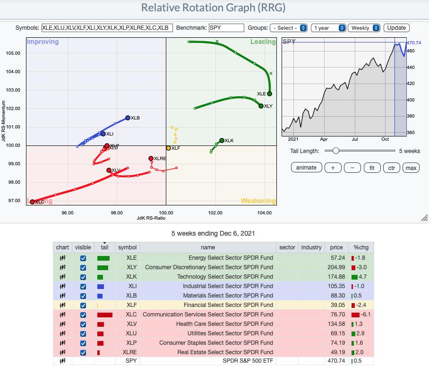Expand the 1 year period dropdown

[328, 28]
